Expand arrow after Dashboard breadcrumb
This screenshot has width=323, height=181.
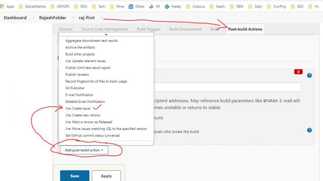coord(33,18)
